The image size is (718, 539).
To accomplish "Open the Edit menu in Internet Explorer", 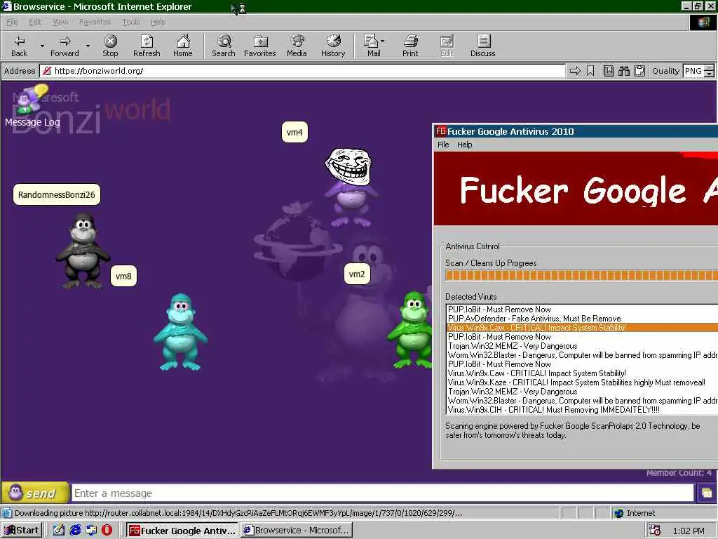I will 35,22.
